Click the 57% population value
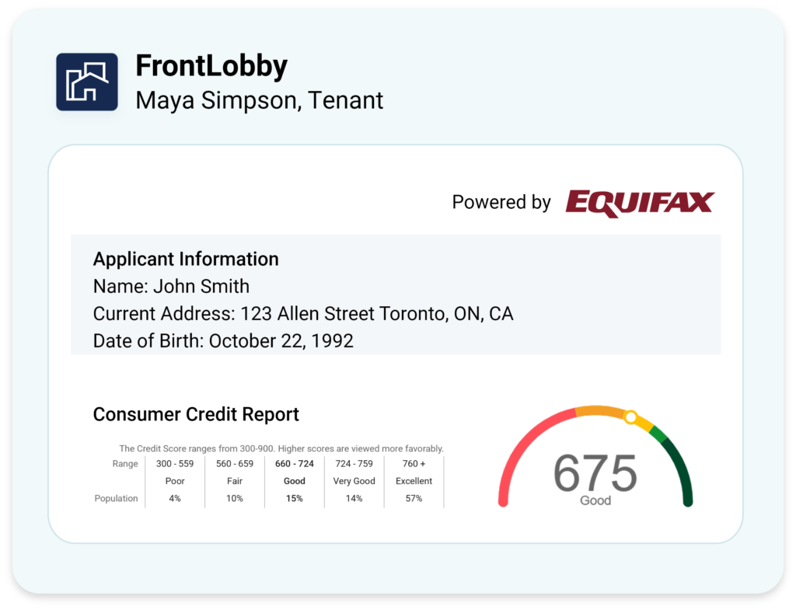The height and width of the screenshot is (610, 796). pyautogui.click(x=414, y=498)
